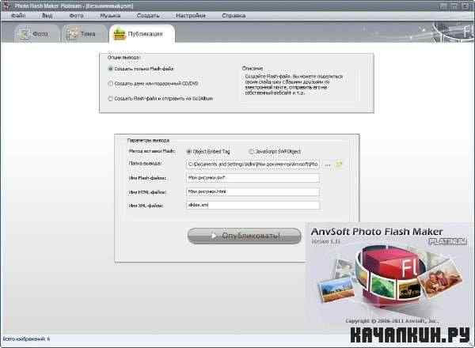Image resolution: width=475 pixels, height=348 pixels.
Task: Open the Фото menu in menu bar
Action: click(76, 16)
